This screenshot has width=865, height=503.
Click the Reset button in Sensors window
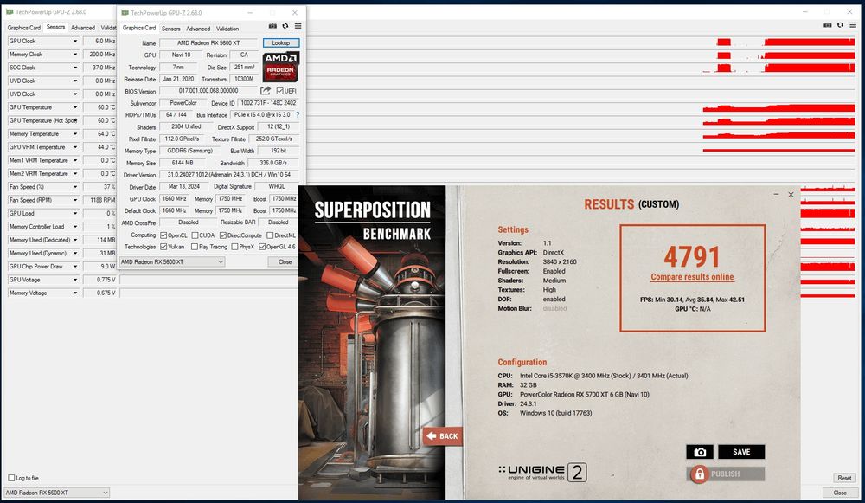pos(844,478)
